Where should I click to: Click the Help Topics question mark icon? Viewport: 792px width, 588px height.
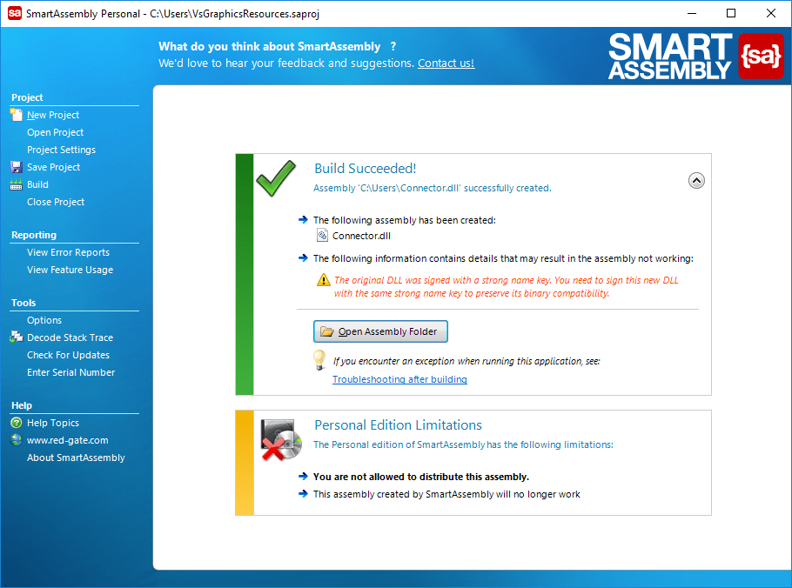[17, 423]
